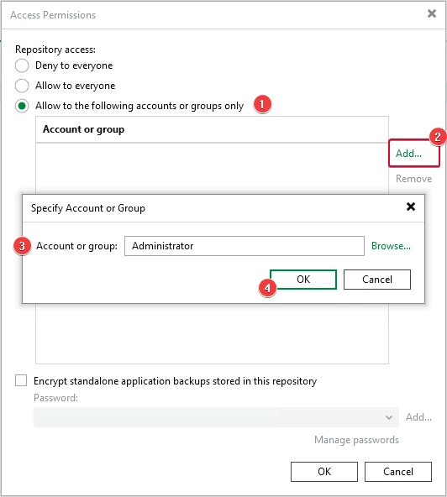The image size is (447, 497).
Task: Confirm with OK in Specify Account or Group
Action: click(x=303, y=280)
